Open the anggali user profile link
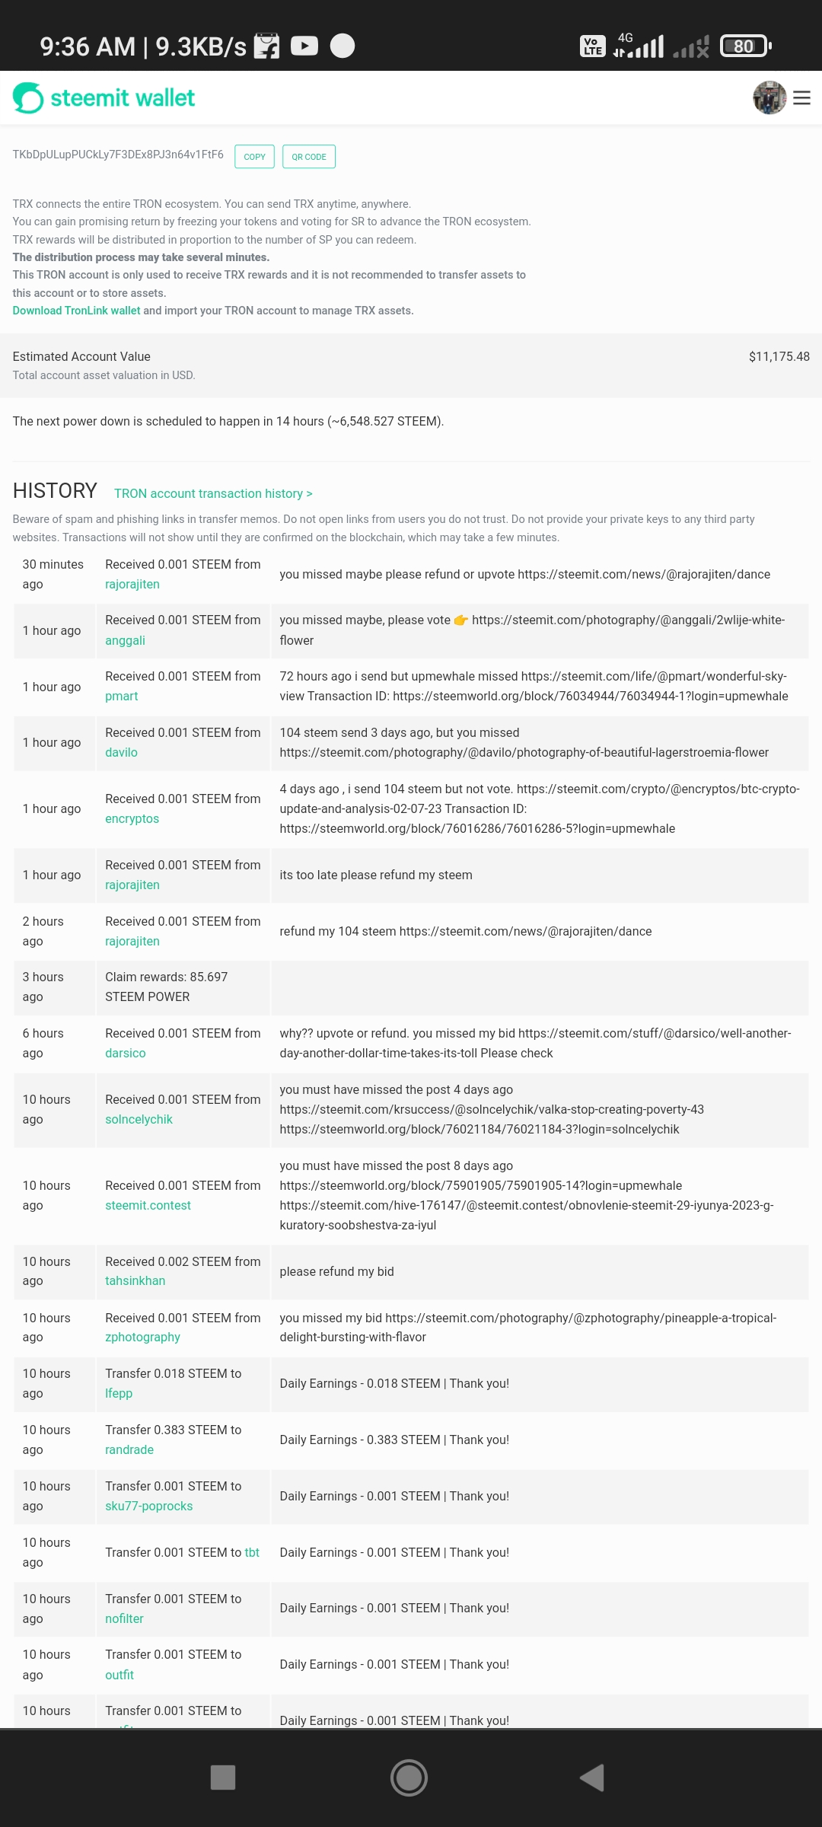Image resolution: width=822 pixels, height=1827 pixels. 125,640
